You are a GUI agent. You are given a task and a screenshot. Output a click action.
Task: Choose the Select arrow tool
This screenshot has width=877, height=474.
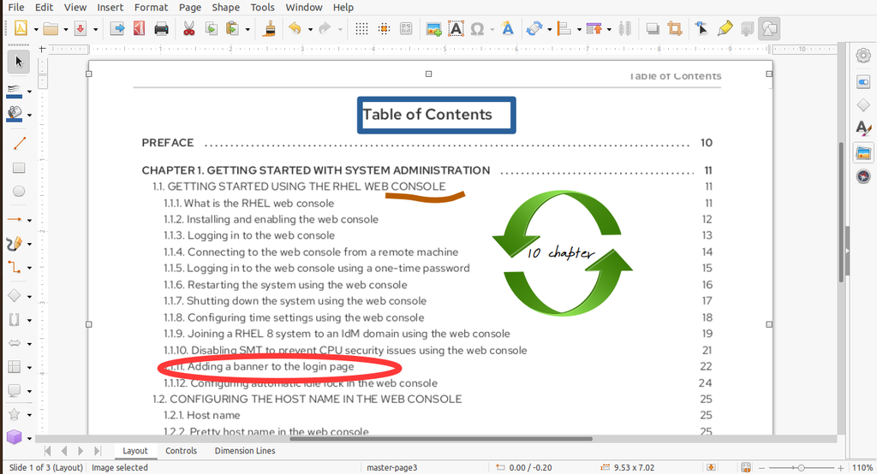point(19,62)
